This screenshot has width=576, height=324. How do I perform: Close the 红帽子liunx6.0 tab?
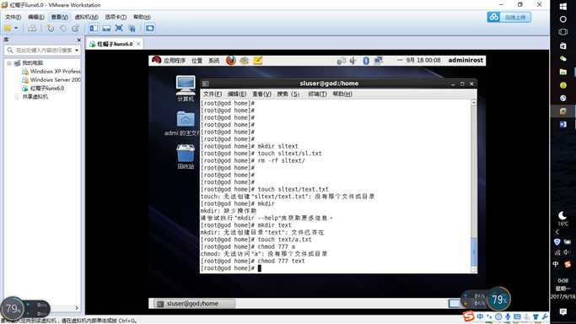tap(138, 44)
